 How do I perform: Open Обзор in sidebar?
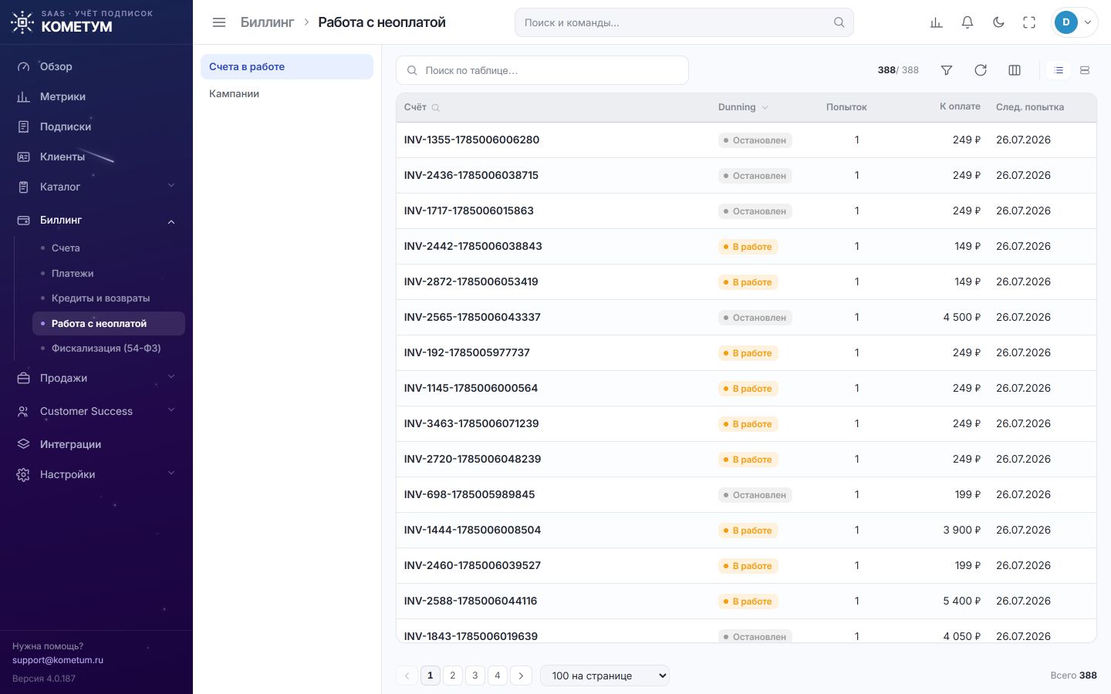[x=96, y=66]
